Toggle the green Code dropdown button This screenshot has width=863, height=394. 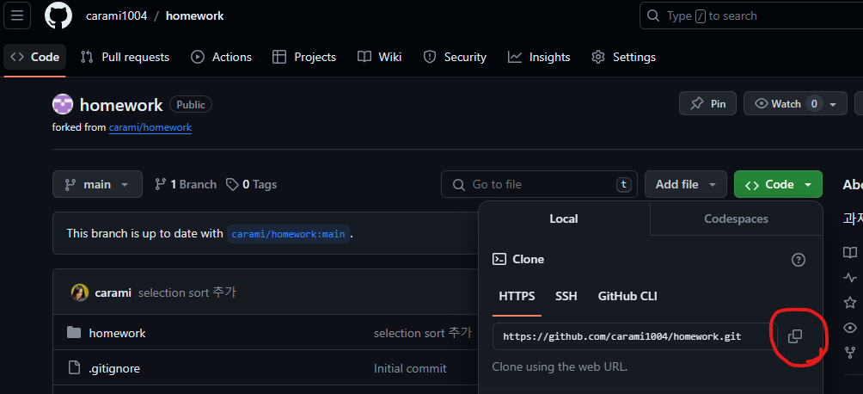[x=778, y=185]
